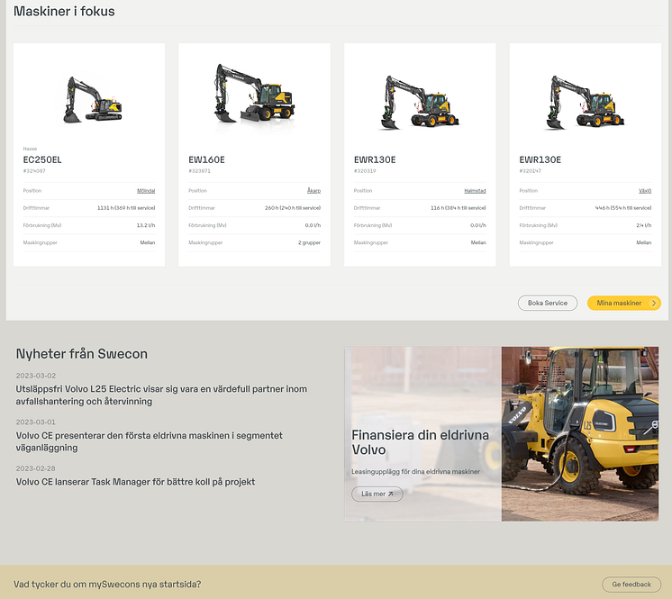The image size is (672, 599).
Task: Click the 2.4 l/h consumption value
Action: (644, 225)
